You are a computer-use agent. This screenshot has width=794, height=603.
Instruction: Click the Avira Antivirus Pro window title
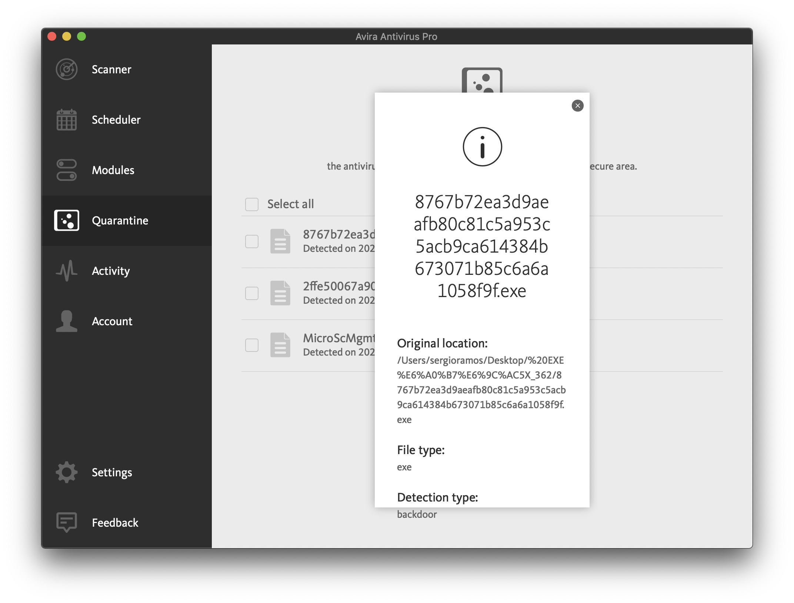[396, 36]
